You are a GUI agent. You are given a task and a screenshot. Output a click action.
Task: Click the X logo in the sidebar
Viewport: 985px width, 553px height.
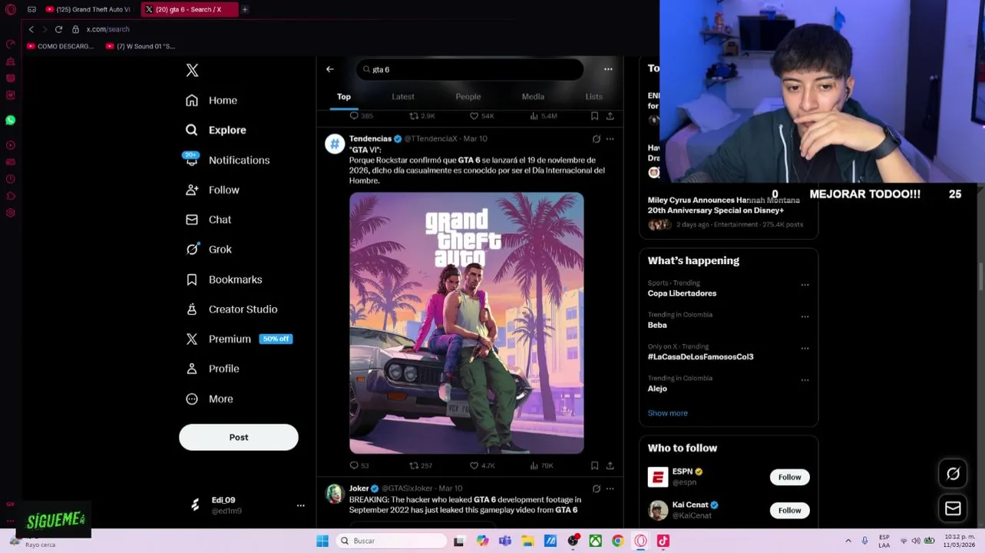(192, 70)
